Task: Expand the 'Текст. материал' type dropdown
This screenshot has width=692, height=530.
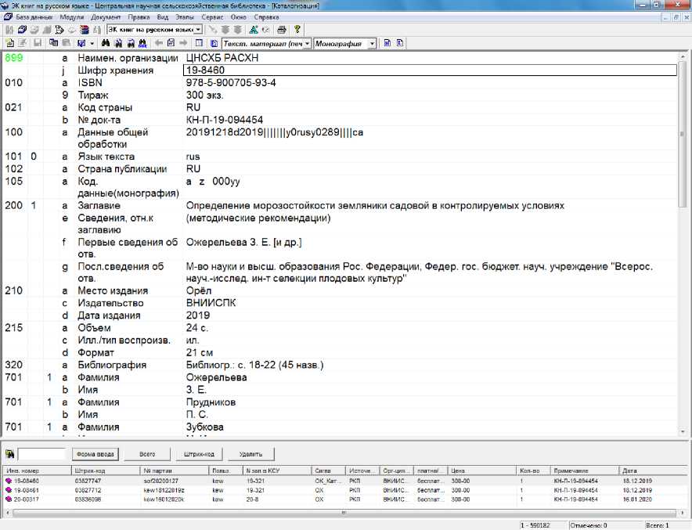Action: (x=307, y=44)
